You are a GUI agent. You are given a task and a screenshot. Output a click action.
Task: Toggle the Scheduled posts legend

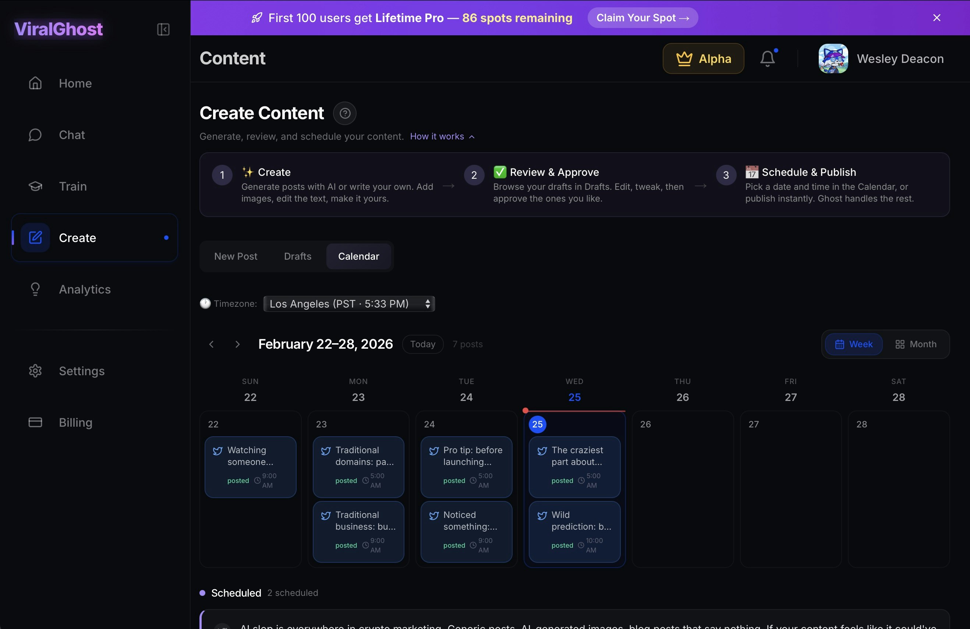tap(236, 593)
